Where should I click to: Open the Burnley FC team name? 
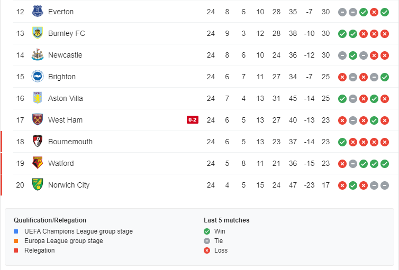tap(66, 33)
